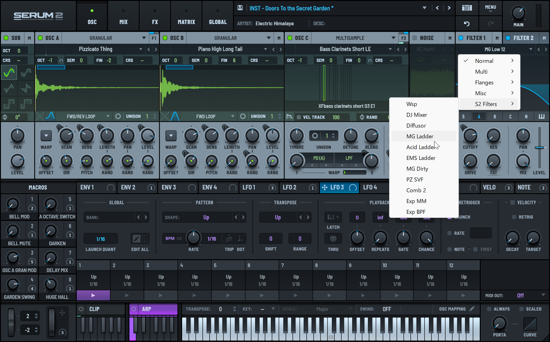Adjust the filter LEVEL vertical slider

click(539, 147)
